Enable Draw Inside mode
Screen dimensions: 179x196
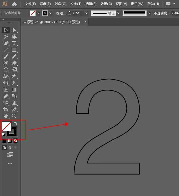(x=15, y=148)
